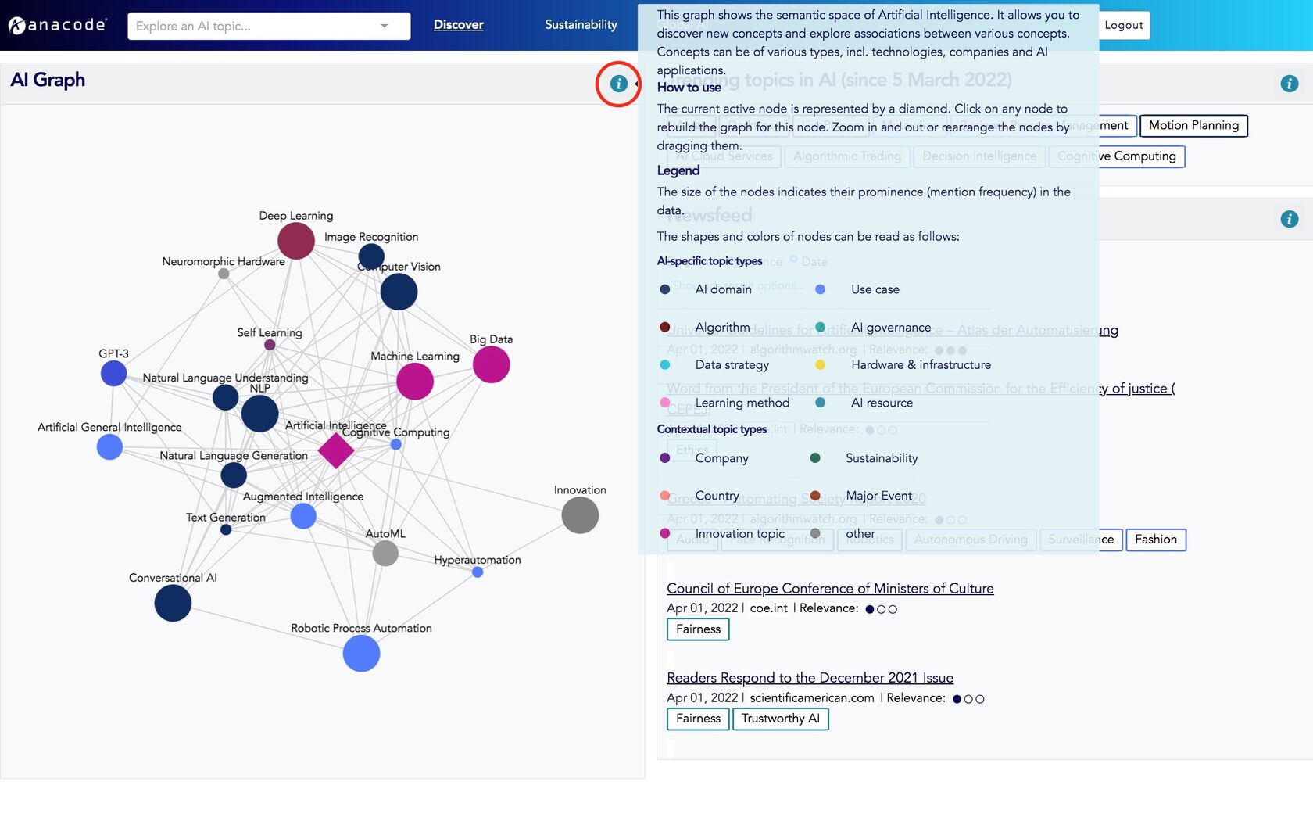Open the Trending topics info icon
This screenshot has height=821, width=1313.
(1290, 84)
